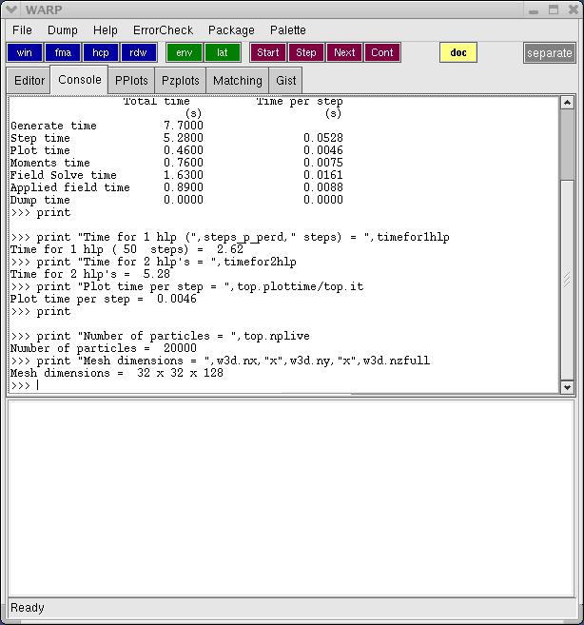Image resolution: width=584 pixels, height=625 pixels.
Task: Click the 'Time for 2 hlp's = 5.28' output line
Action: [90, 274]
